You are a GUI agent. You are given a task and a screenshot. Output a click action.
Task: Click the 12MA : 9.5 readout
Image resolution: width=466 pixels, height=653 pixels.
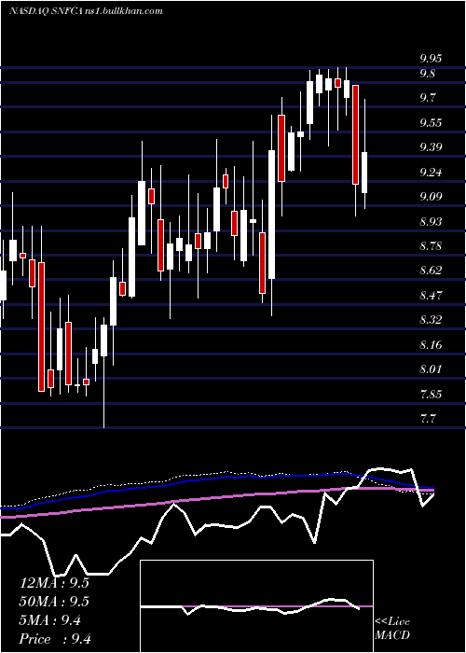point(54,583)
